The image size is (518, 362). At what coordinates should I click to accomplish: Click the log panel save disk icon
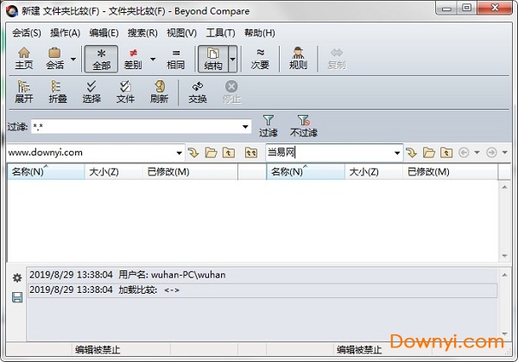tap(17, 297)
